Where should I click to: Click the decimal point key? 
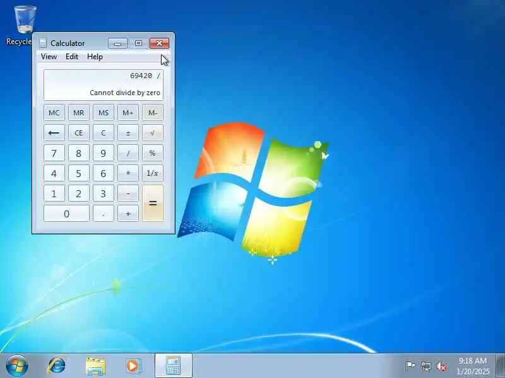(104, 214)
